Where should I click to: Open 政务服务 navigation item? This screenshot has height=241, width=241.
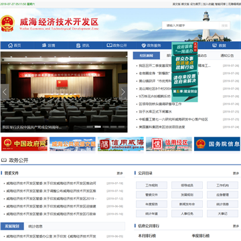151,46
